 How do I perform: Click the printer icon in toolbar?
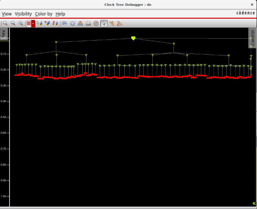88,23
